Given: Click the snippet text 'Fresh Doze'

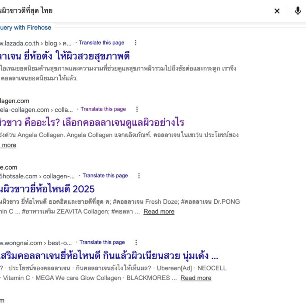Looking at the screenshot, I should tap(162, 202).
